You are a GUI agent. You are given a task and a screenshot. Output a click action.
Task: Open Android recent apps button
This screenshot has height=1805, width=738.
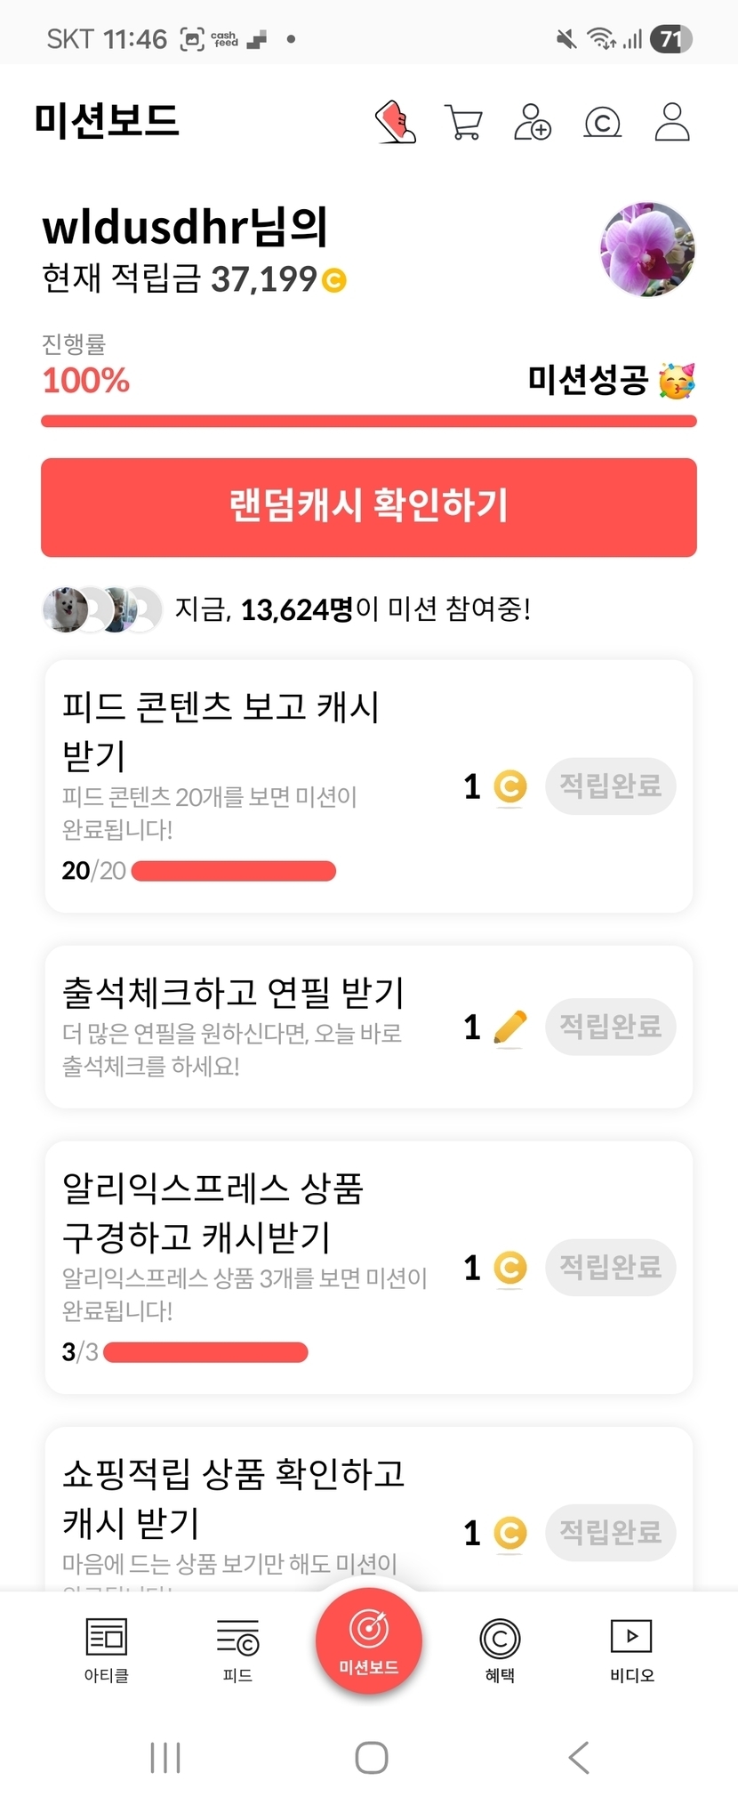[165, 1758]
